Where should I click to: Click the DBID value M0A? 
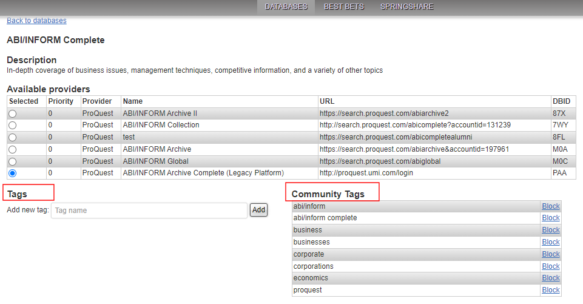tap(560, 149)
